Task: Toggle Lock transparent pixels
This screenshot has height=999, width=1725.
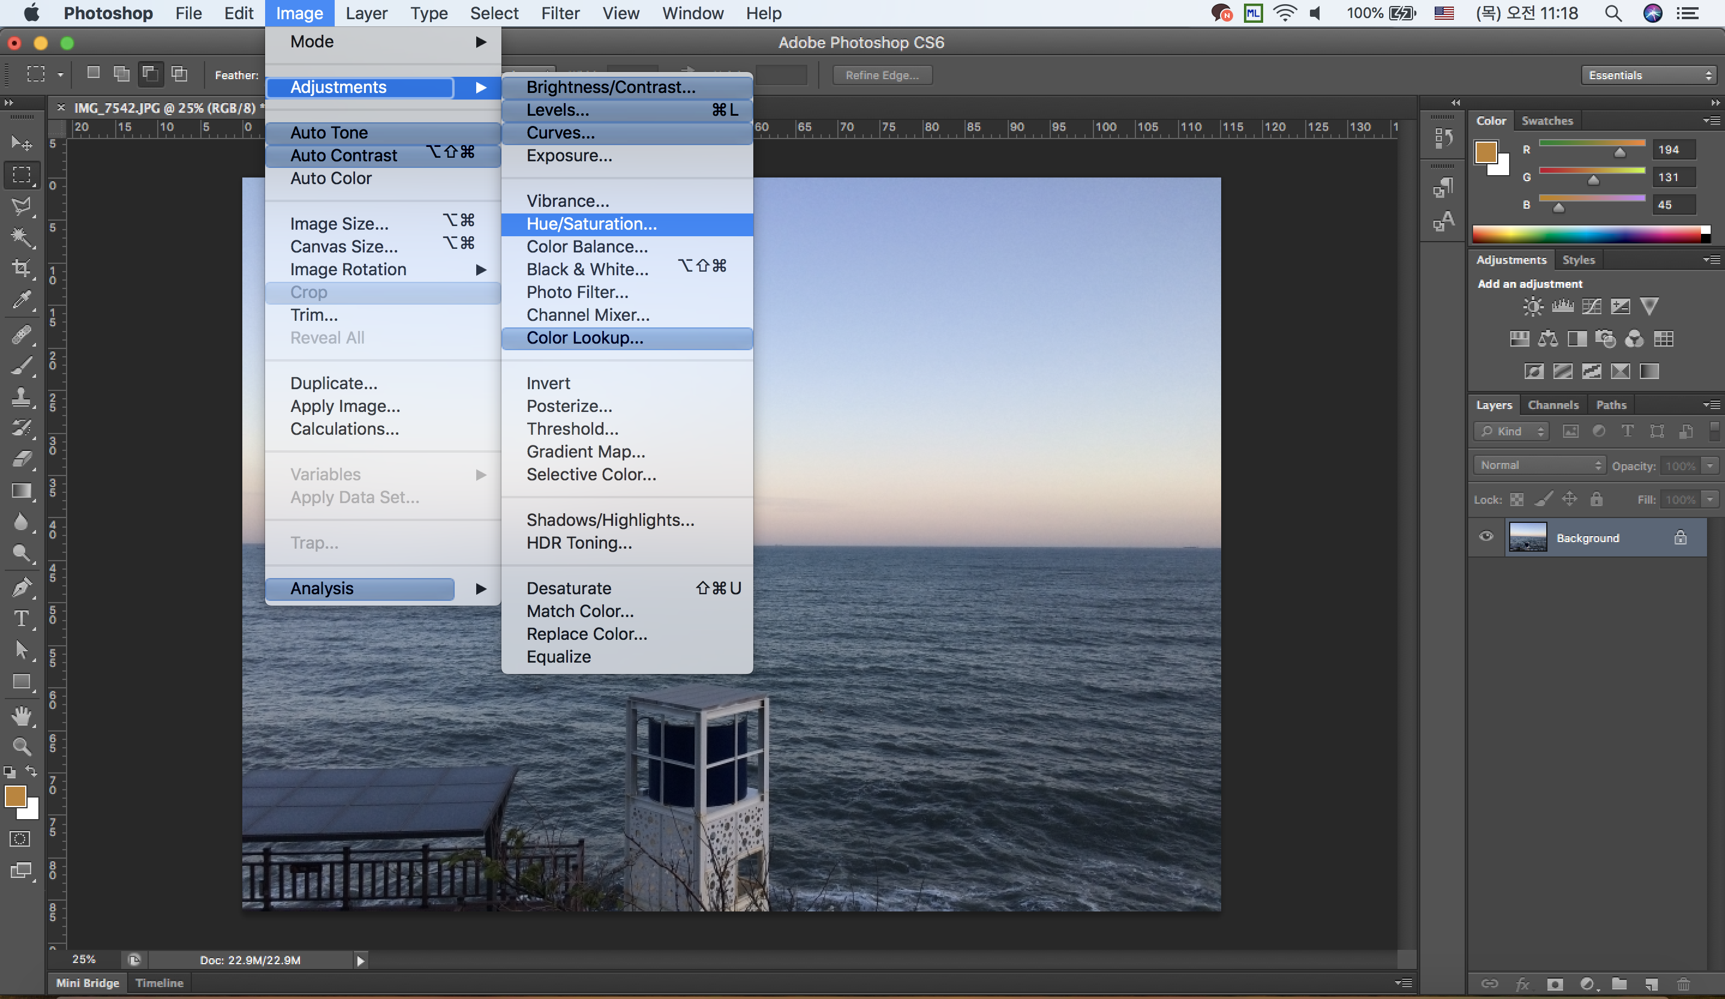Action: pyautogui.click(x=1517, y=499)
